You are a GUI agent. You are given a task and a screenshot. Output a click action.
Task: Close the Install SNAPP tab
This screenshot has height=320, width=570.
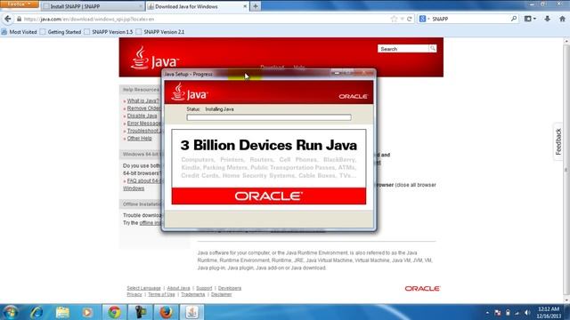141,6
